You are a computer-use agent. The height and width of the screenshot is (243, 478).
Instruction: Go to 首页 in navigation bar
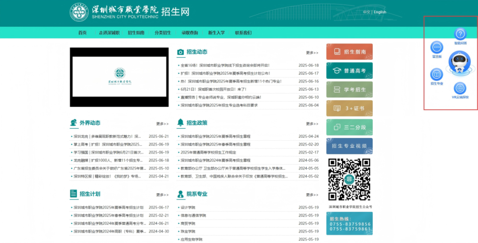point(82,33)
